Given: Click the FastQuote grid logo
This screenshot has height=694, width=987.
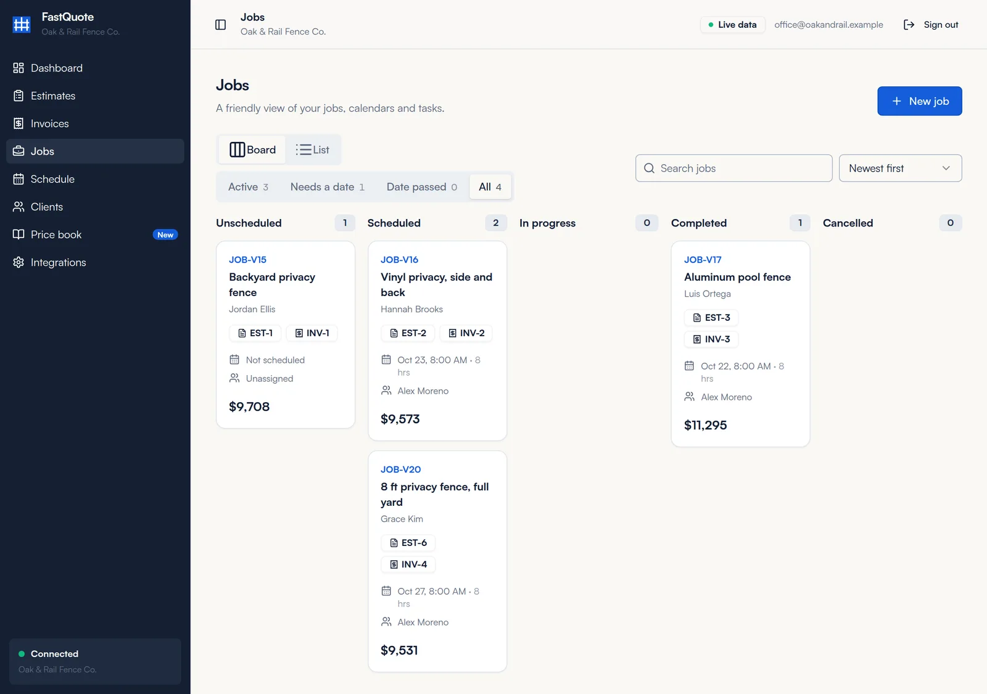Looking at the screenshot, I should pos(22,24).
